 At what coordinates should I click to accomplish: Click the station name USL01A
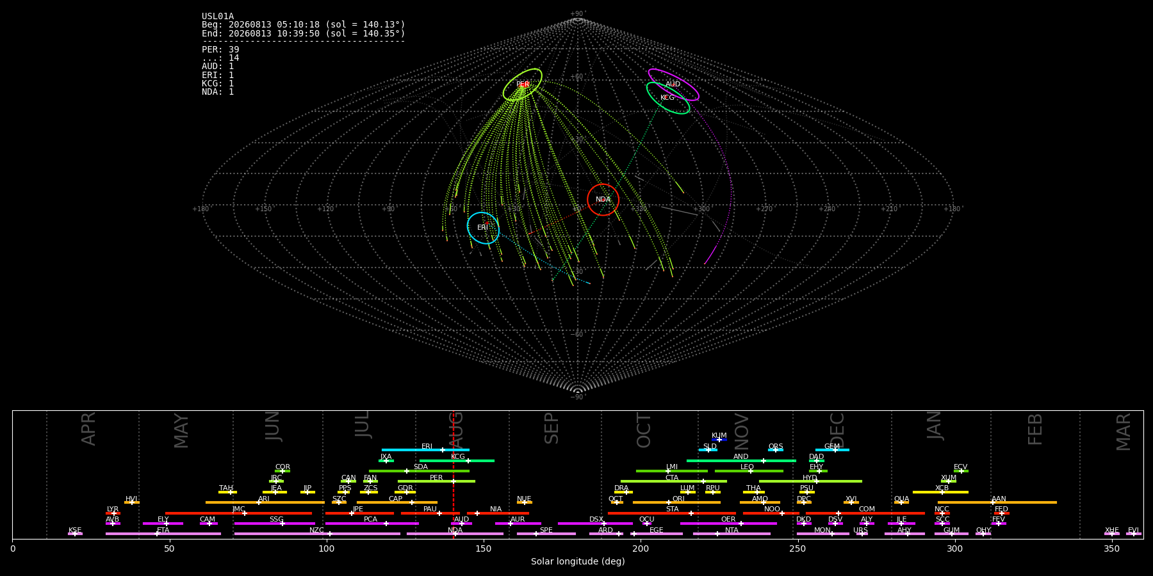tap(218, 17)
